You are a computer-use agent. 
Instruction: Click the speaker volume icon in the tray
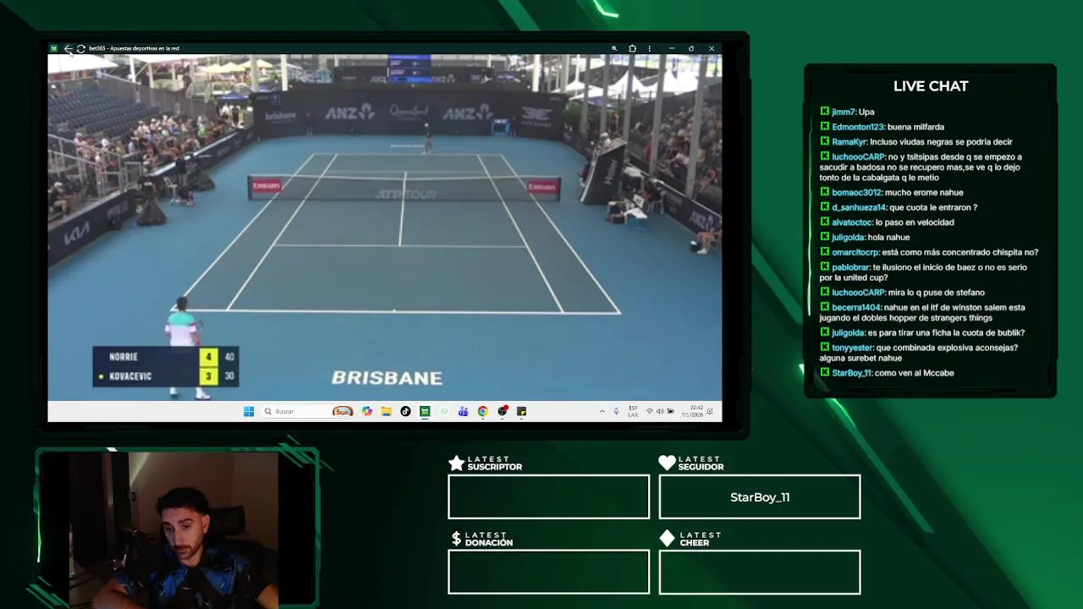(660, 411)
